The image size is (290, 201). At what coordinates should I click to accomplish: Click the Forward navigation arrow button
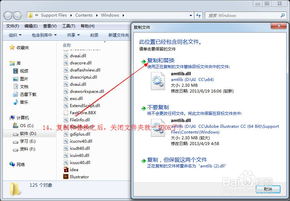[18, 16]
